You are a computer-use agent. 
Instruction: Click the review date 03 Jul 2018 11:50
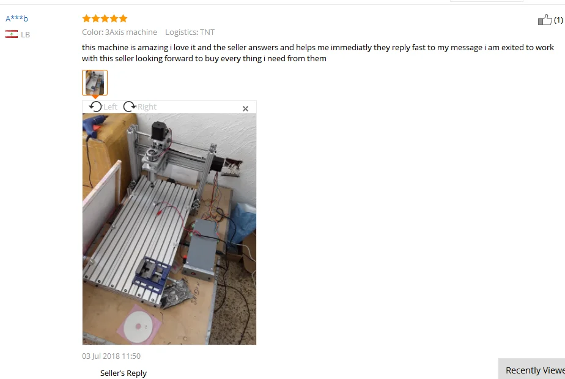coord(111,356)
